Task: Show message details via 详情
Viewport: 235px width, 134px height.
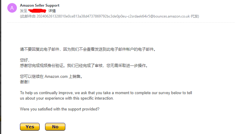Action: tap(52, 11)
